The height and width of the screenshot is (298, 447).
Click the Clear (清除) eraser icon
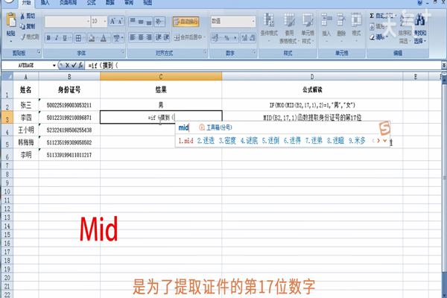tap(372, 37)
